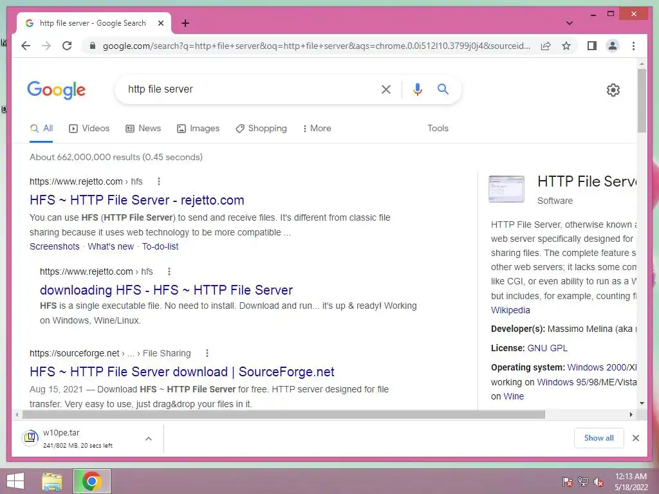
Task: Open the Chrome side panel
Action: (x=592, y=46)
